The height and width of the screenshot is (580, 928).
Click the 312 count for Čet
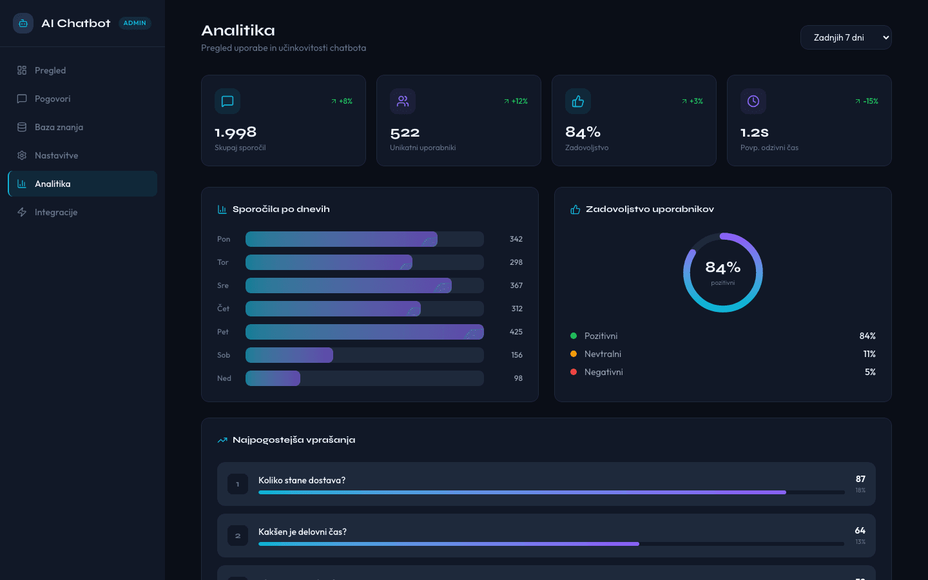pyautogui.click(x=517, y=309)
